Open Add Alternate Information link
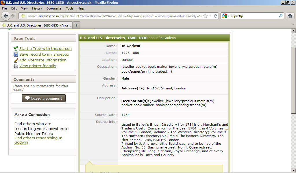The height and width of the screenshot is (173, 296). (x=43, y=60)
